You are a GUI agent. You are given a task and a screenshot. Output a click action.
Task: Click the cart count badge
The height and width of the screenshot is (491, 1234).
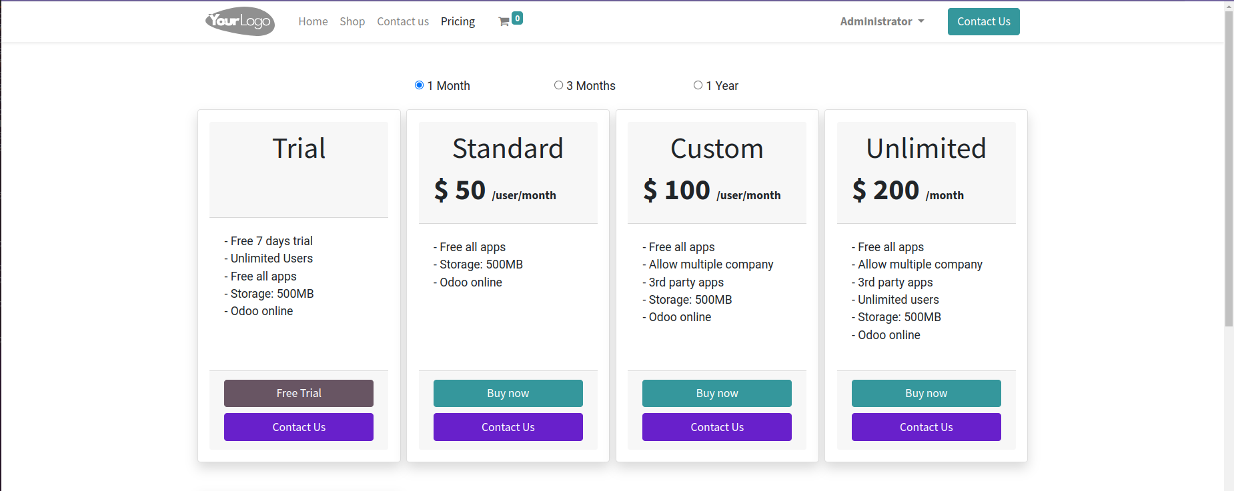517,18
